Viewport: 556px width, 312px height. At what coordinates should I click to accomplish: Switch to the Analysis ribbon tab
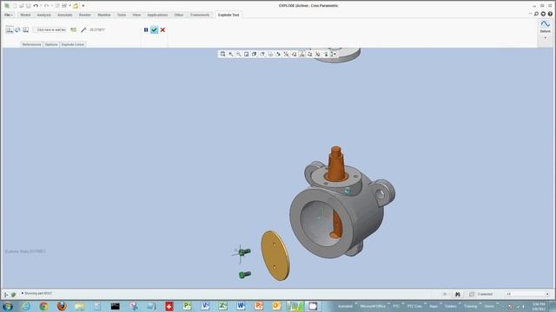coord(44,15)
